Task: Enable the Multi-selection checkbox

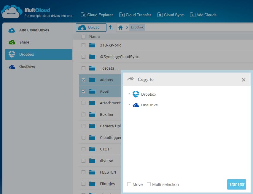Action: pyautogui.click(x=149, y=185)
